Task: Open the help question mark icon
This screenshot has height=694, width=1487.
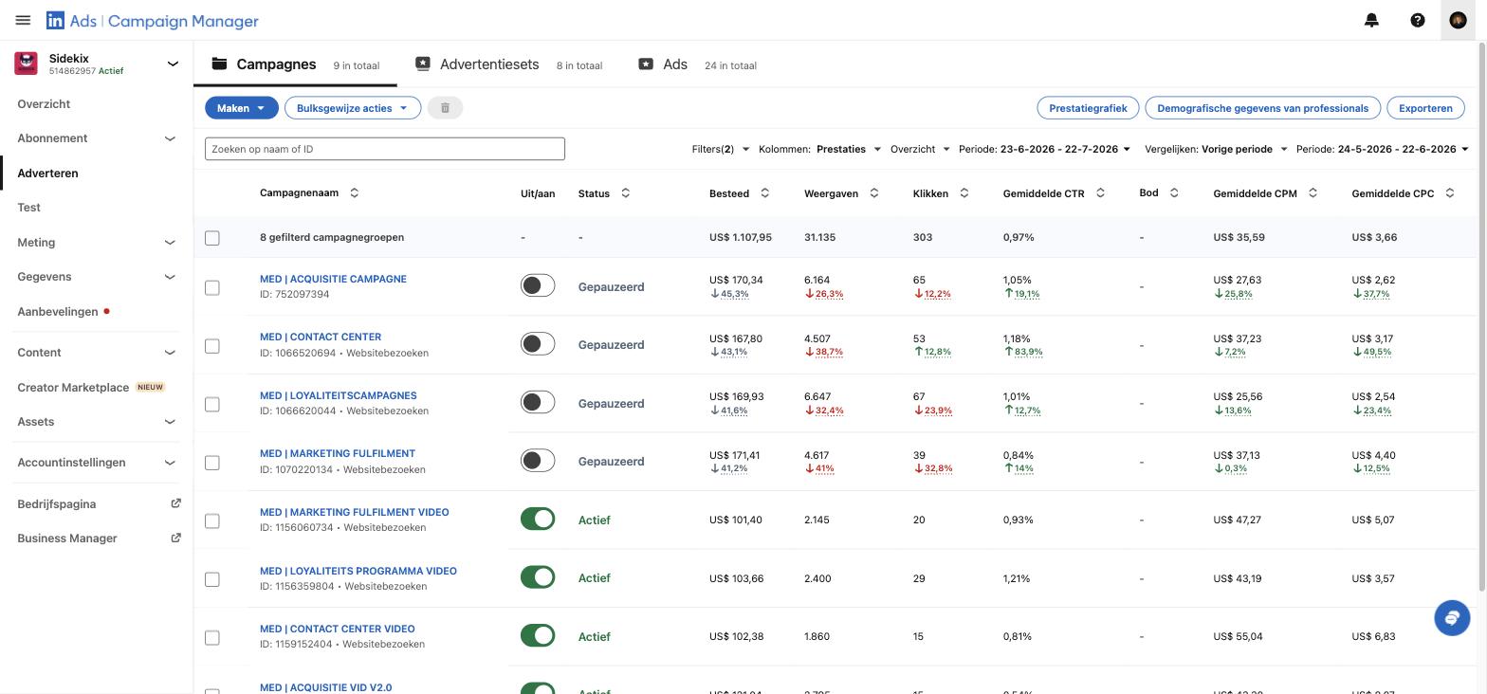Action: 1418,20
